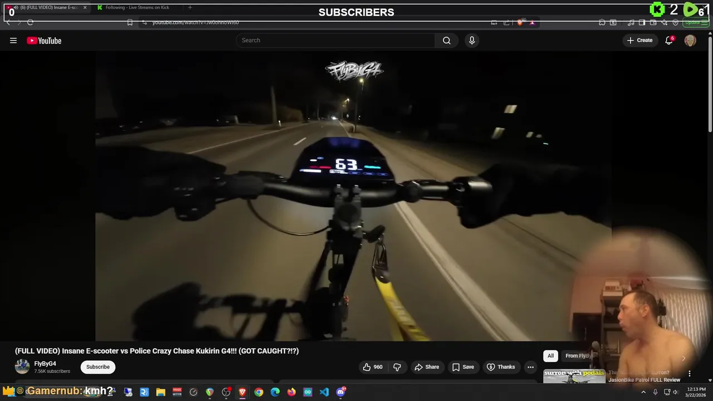Image resolution: width=713 pixels, height=401 pixels.
Task: Toggle the browser sidebar panel icon
Action: [642, 22]
